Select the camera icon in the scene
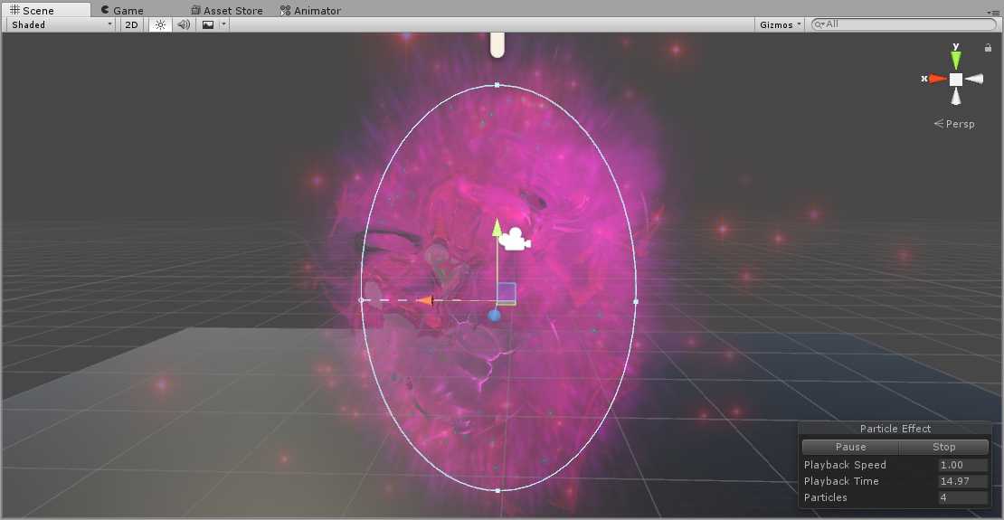1004x520 pixels. (514, 239)
